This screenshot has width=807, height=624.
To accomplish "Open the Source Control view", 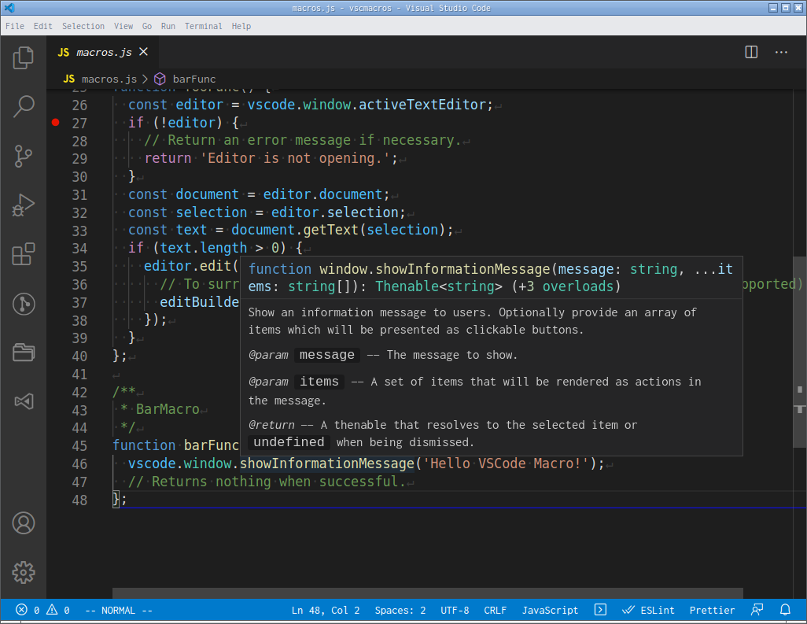I will (23, 156).
